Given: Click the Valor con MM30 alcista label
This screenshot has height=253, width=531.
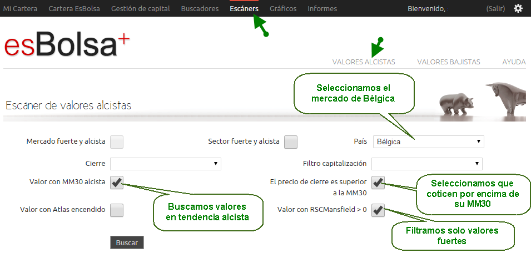Looking at the screenshot, I should 67,183.
